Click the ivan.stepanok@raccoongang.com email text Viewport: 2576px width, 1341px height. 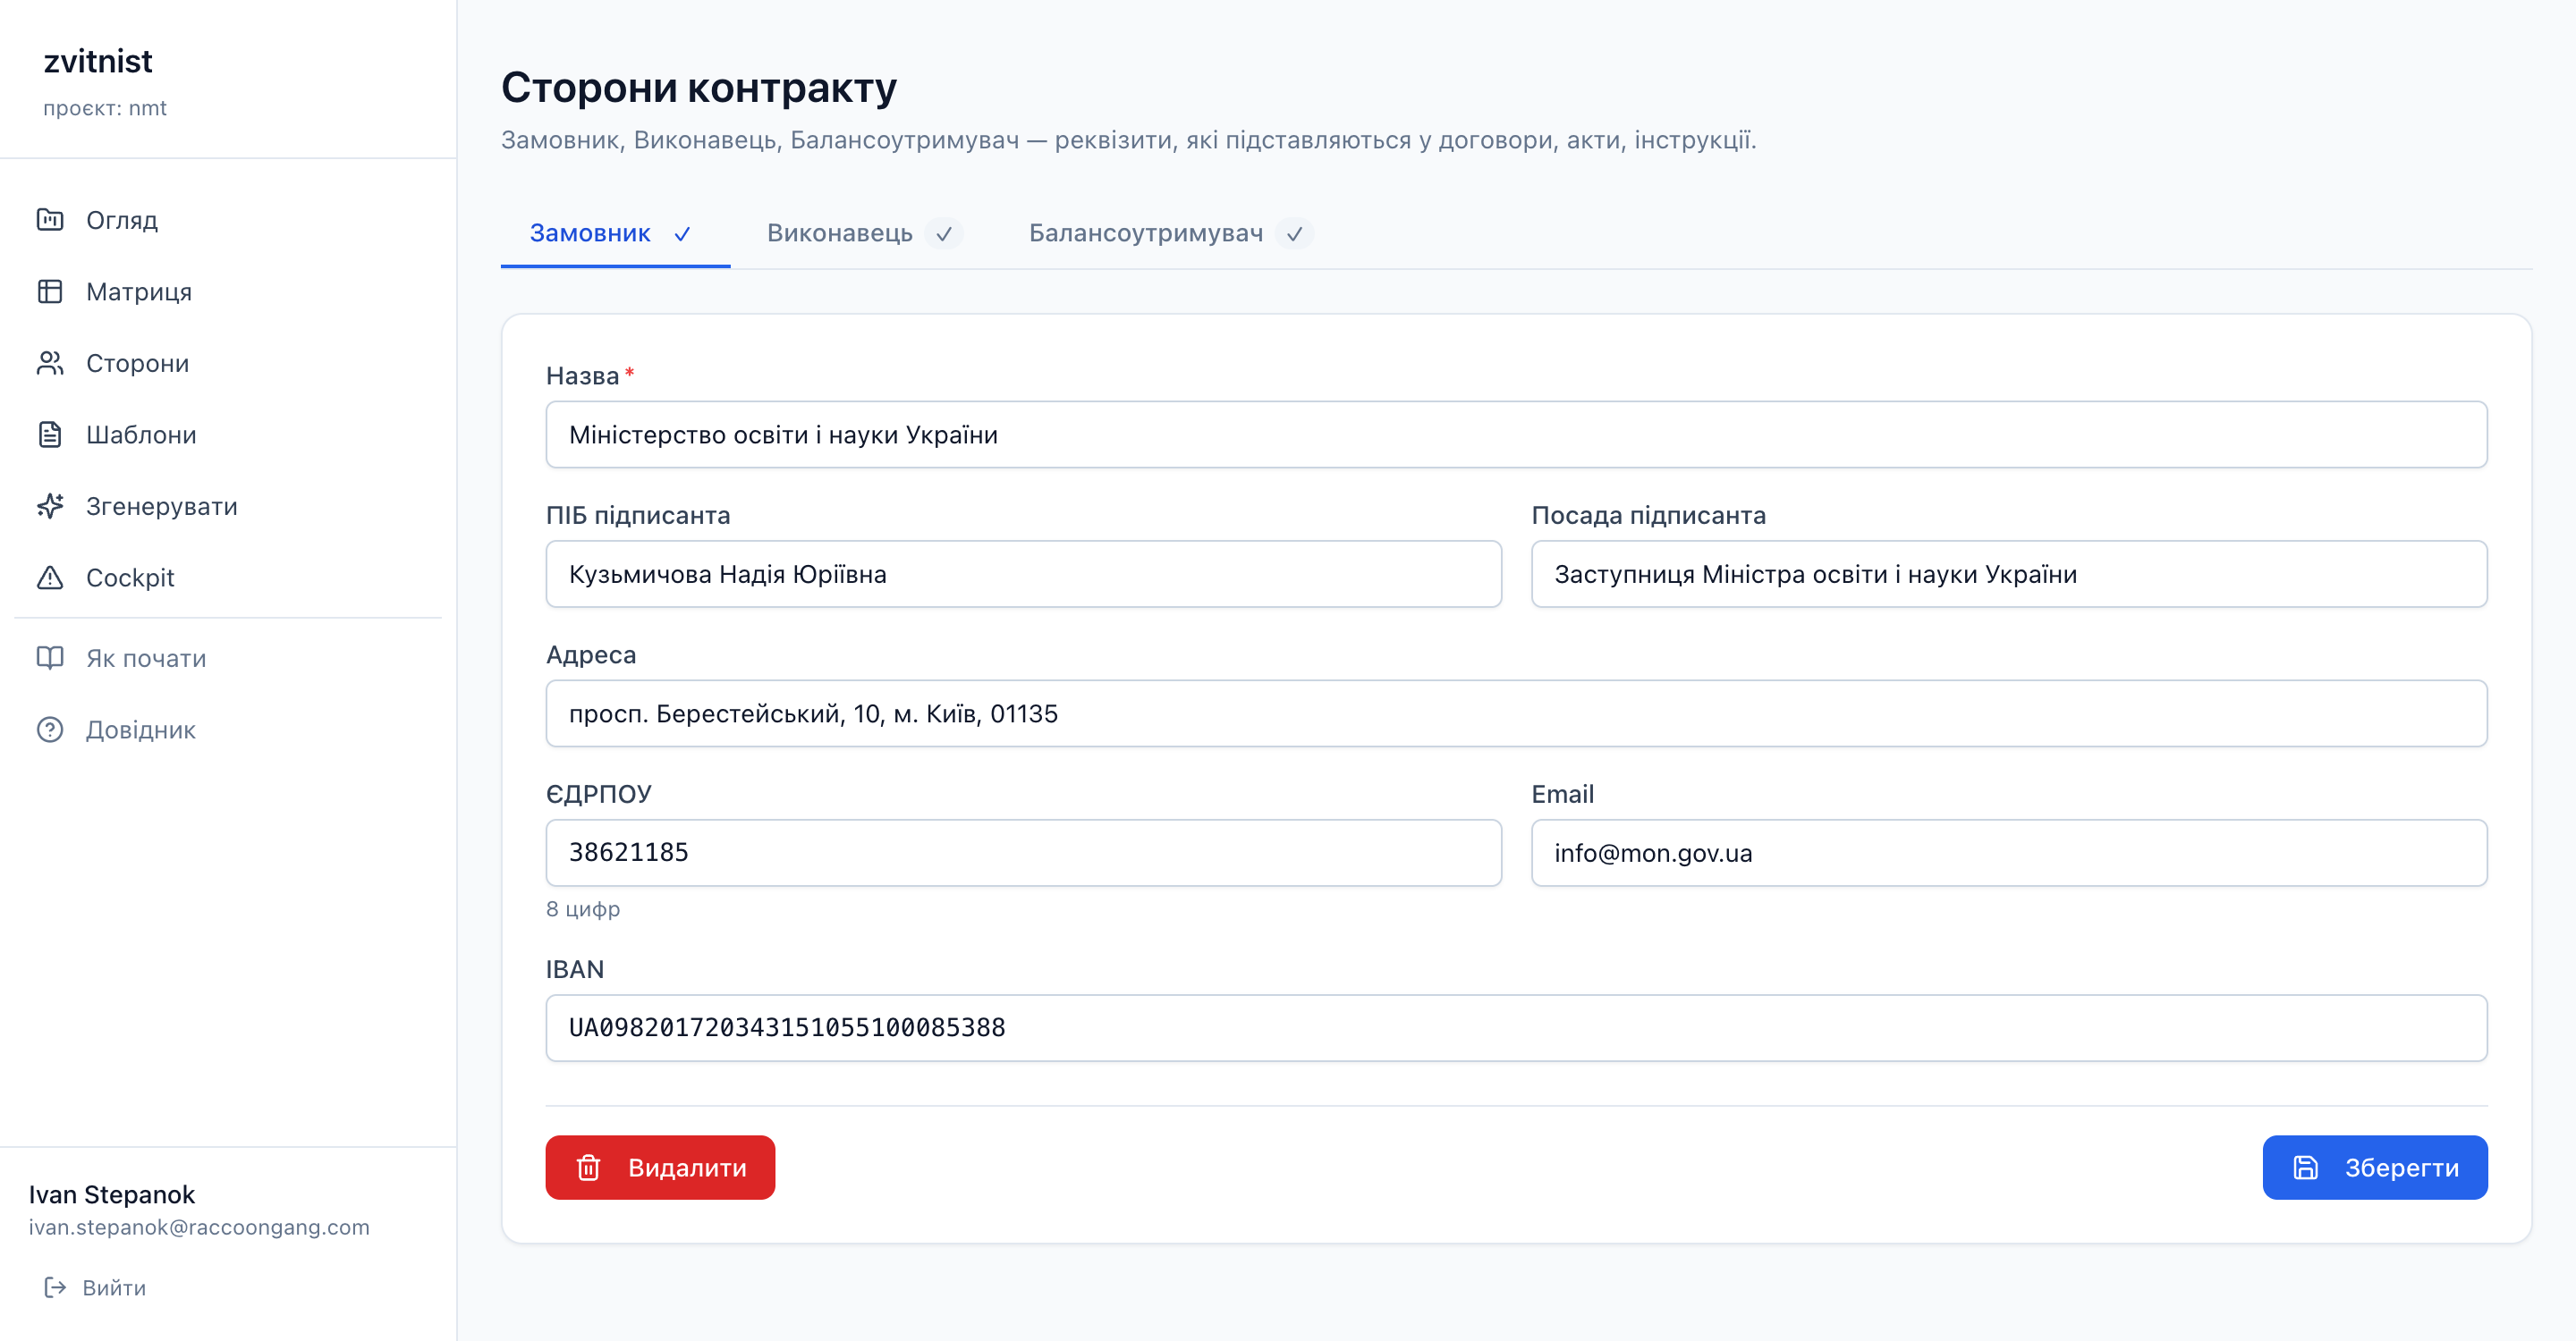pos(199,1227)
